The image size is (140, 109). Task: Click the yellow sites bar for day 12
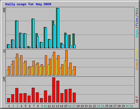click(x=52, y=65)
